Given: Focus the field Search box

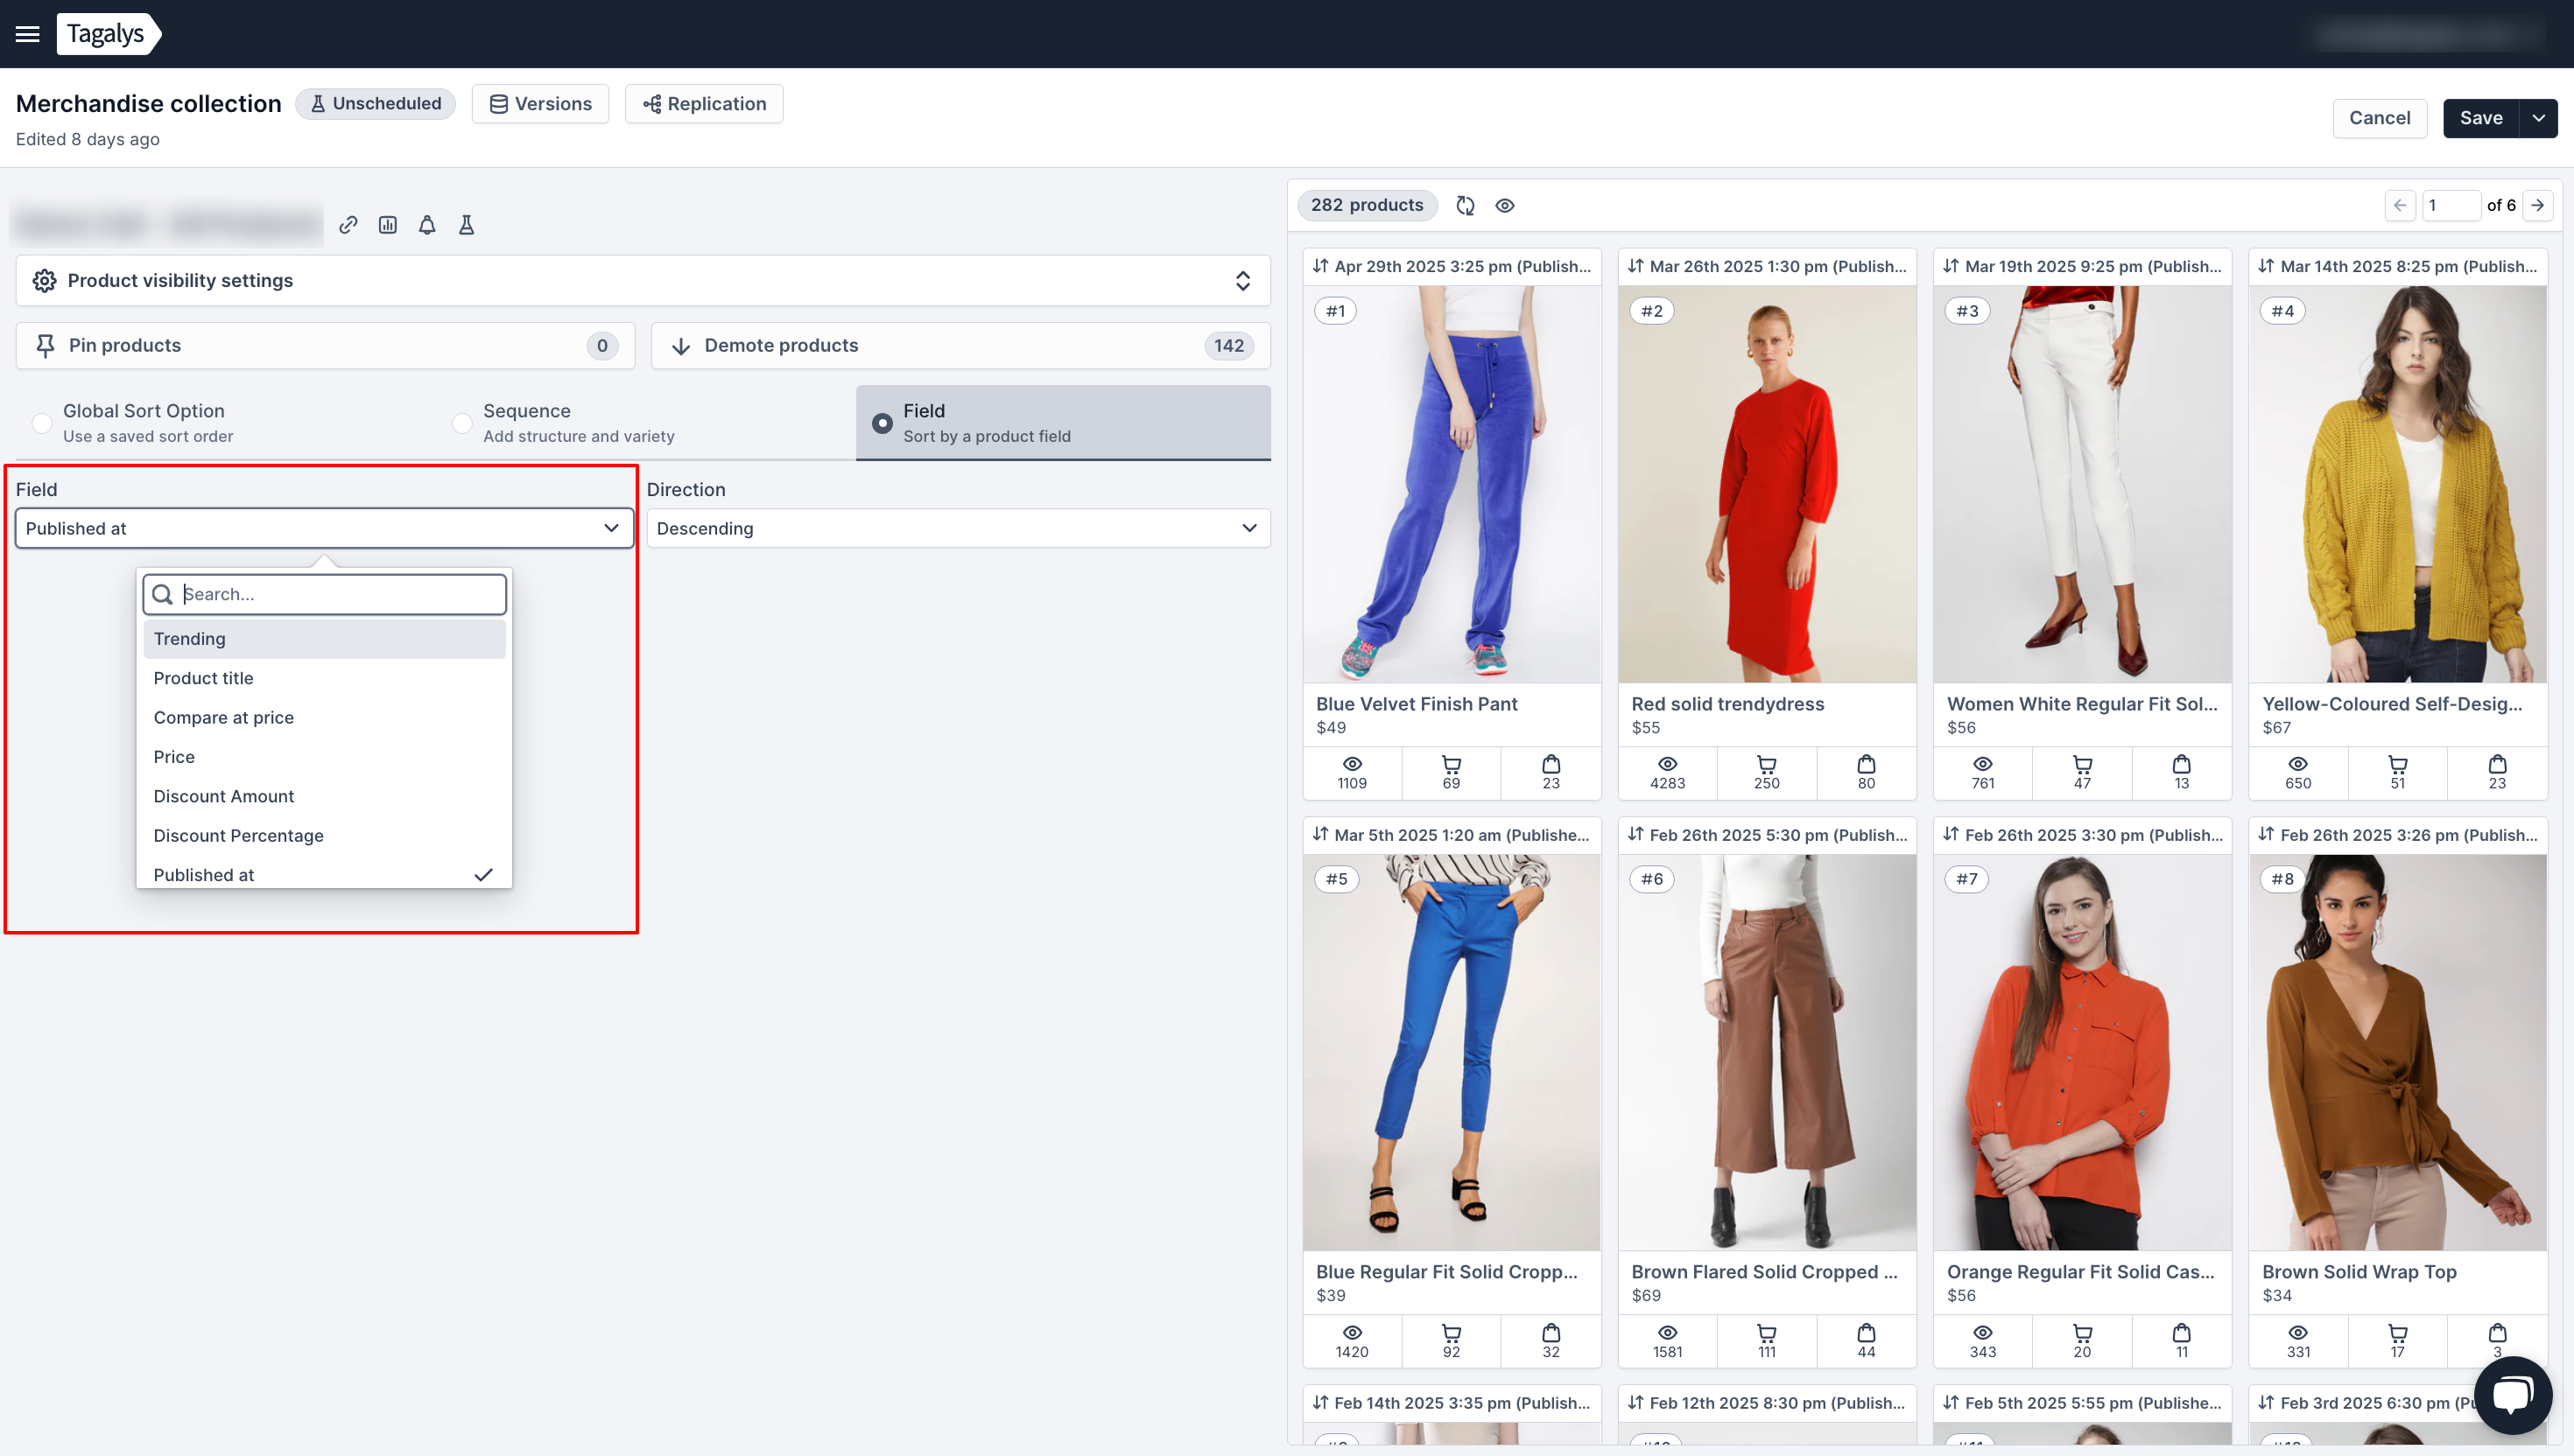Looking at the screenshot, I should (324, 594).
